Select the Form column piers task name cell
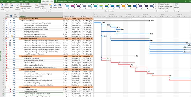 coord(41,94)
